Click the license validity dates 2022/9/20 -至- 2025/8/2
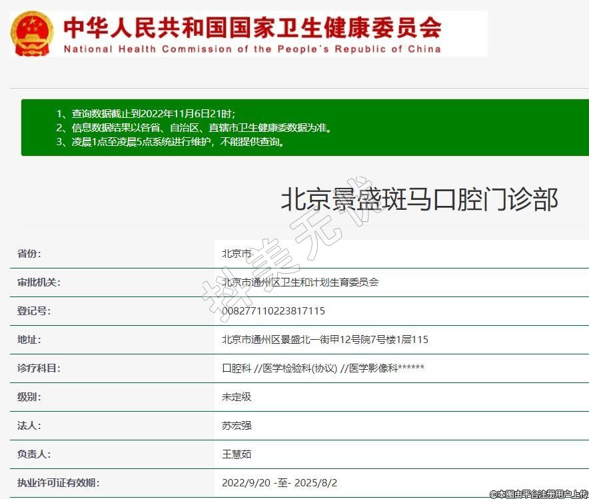Image resolution: width=589 pixels, height=499 pixels. coord(284,483)
